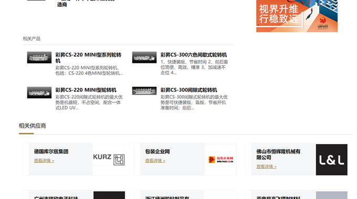357x199 pixels.
Task: Open 彩昇CS-220 MINI型轮转机 product title
Action: [x=86, y=90]
